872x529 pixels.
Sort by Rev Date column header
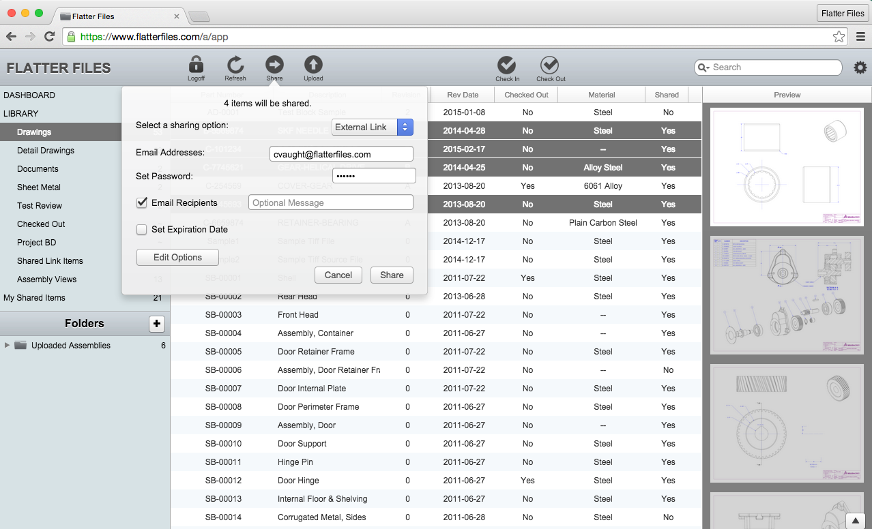pos(463,95)
